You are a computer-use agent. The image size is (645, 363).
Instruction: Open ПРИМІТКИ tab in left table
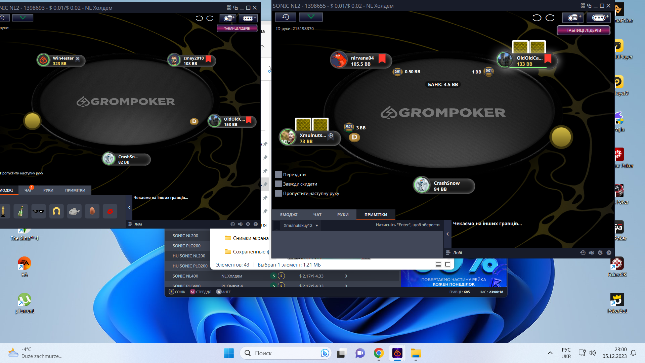[75, 190]
